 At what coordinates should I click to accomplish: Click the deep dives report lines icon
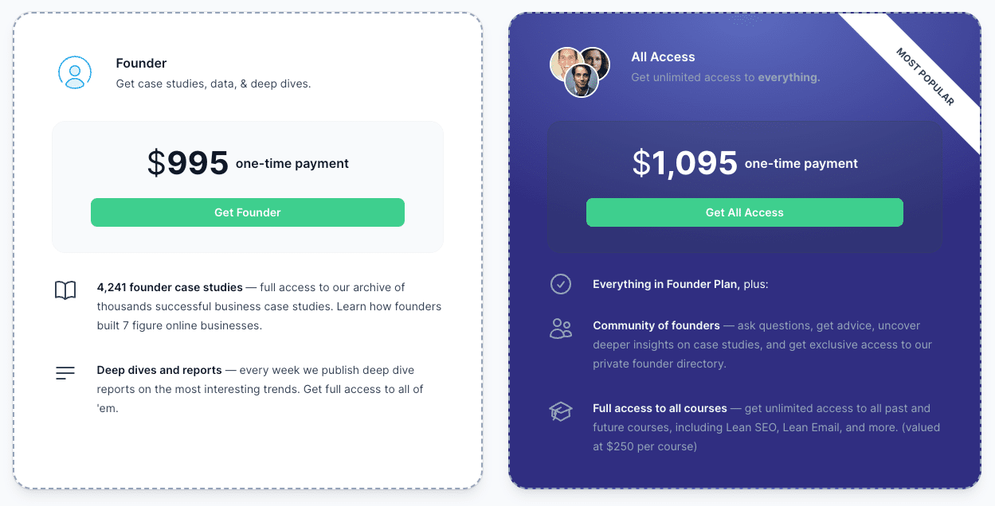click(x=65, y=372)
